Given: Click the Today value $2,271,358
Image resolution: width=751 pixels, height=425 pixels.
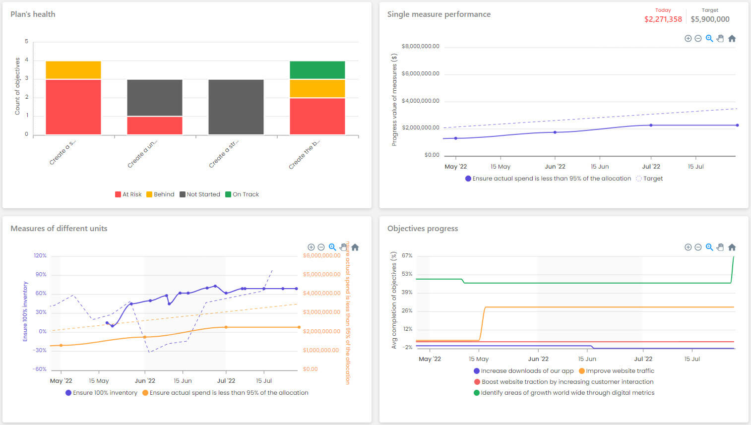Looking at the screenshot, I should point(663,19).
